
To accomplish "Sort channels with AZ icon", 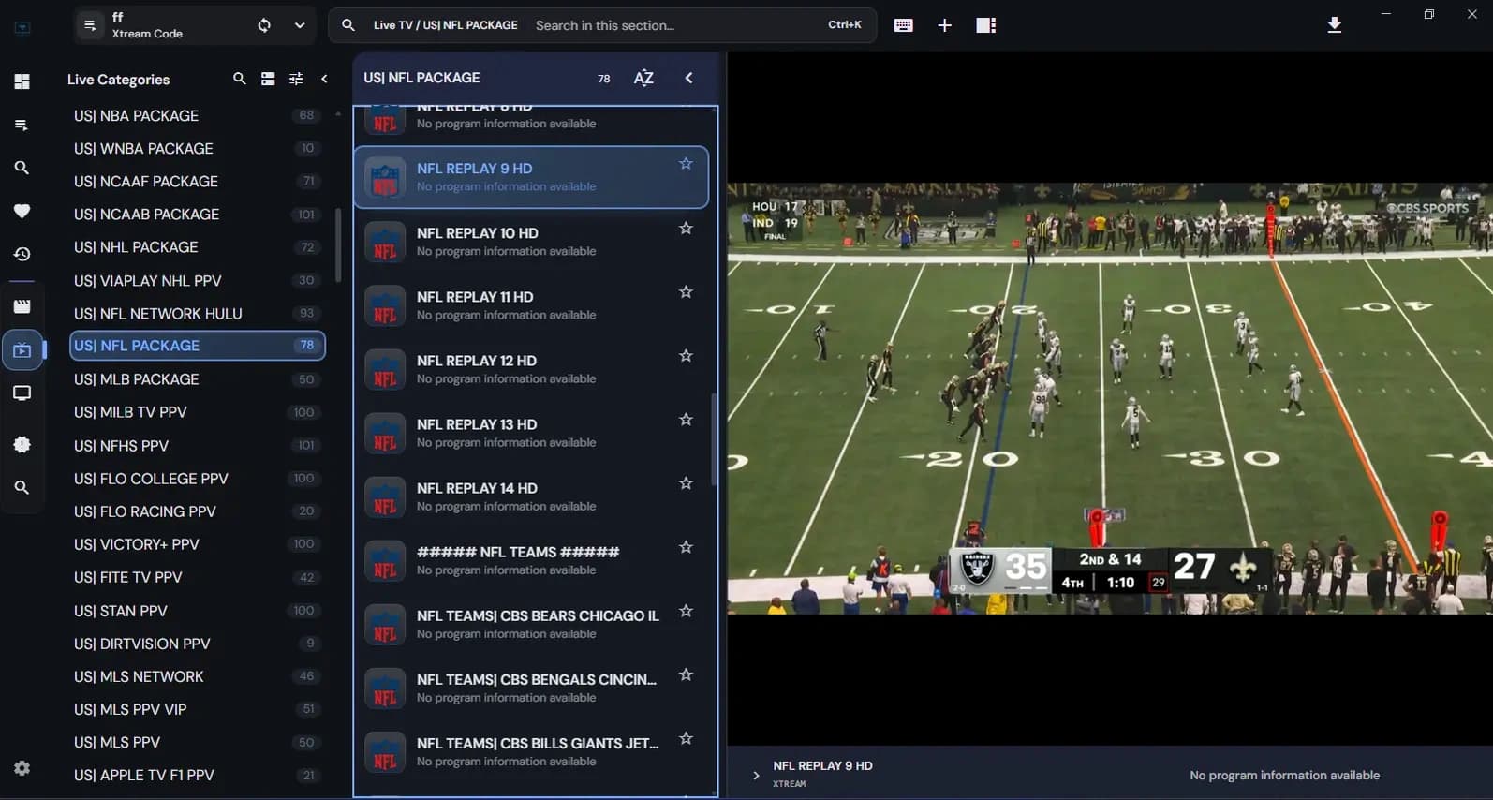I will (x=643, y=78).
